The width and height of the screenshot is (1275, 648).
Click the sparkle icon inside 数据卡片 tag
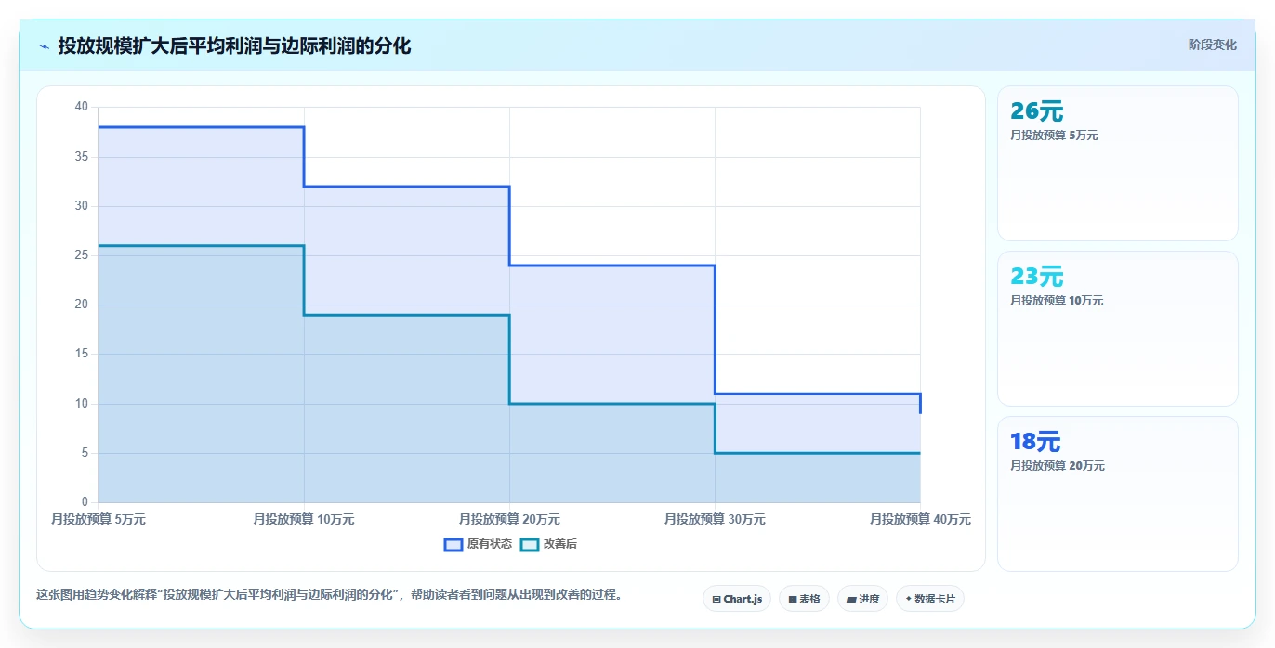click(909, 599)
